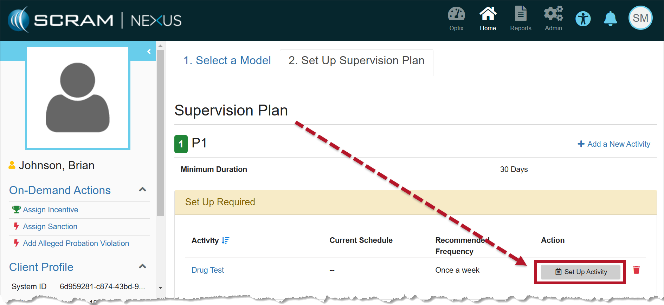Image resolution: width=664 pixels, height=305 pixels.
Task: Switch to the Select a Model tab
Action: pos(227,61)
